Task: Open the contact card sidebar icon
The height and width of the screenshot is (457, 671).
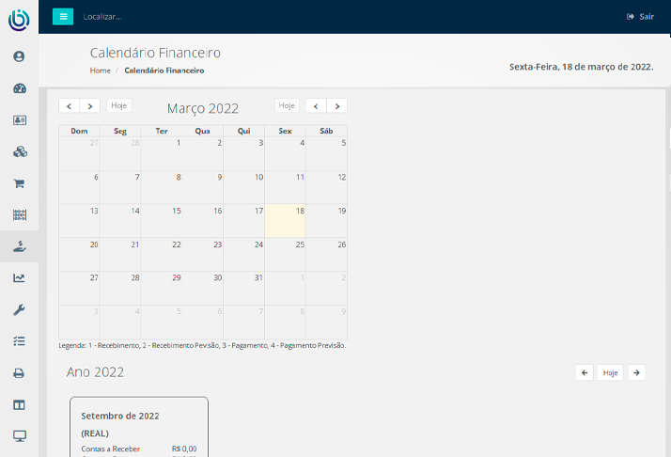Action: [19, 120]
